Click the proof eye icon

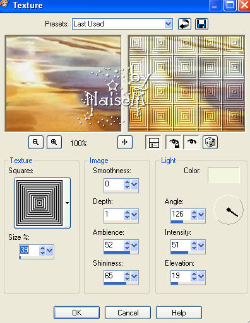191,142
